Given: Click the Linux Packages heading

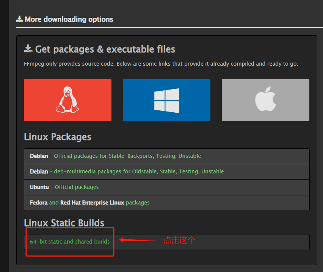Looking at the screenshot, I should point(58,137).
